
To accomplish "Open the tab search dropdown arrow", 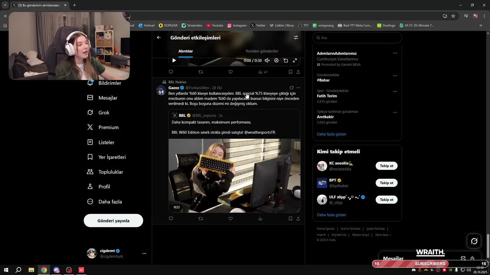I will [x=5, y=5].
